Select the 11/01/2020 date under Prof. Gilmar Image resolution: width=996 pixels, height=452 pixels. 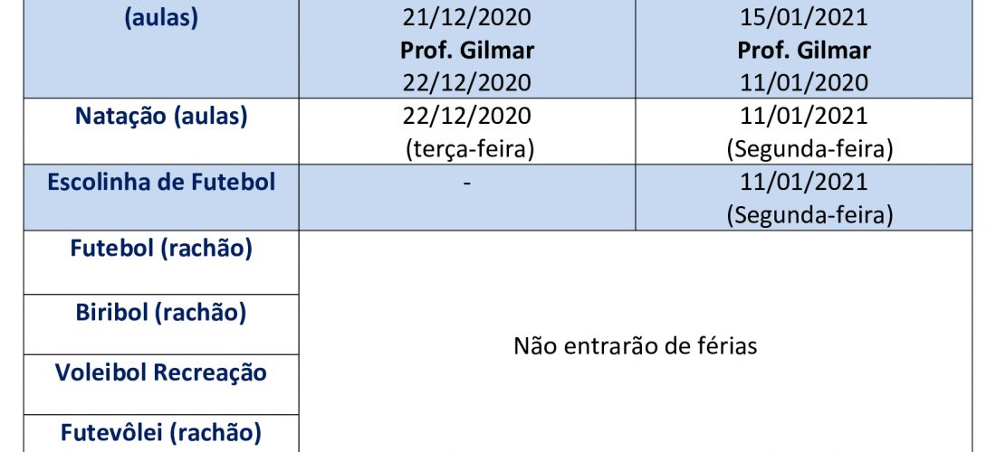click(803, 84)
